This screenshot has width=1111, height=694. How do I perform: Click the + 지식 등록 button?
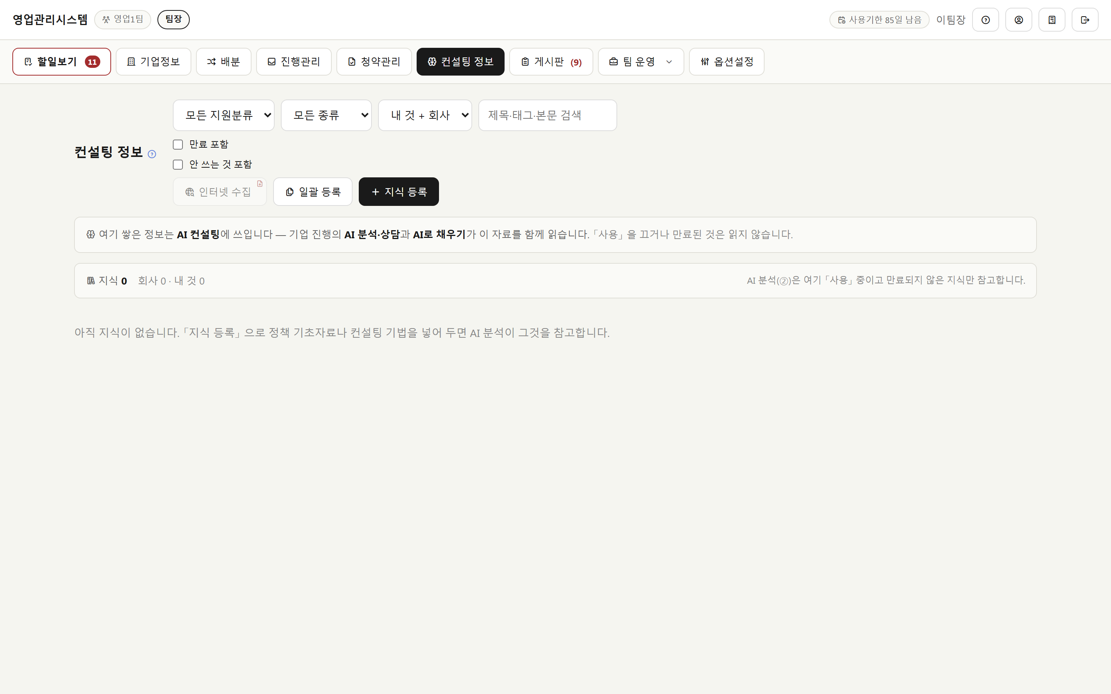coord(398,192)
